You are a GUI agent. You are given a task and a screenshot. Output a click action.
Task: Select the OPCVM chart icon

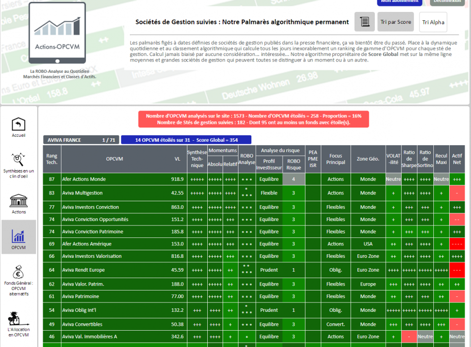point(18,237)
